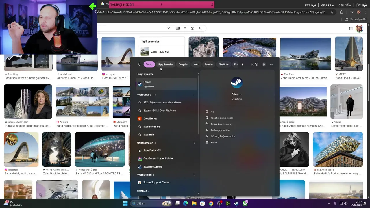The image size is (370, 208).
Task: Click the taskbar search box with STEam
Action: tap(151, 203)
